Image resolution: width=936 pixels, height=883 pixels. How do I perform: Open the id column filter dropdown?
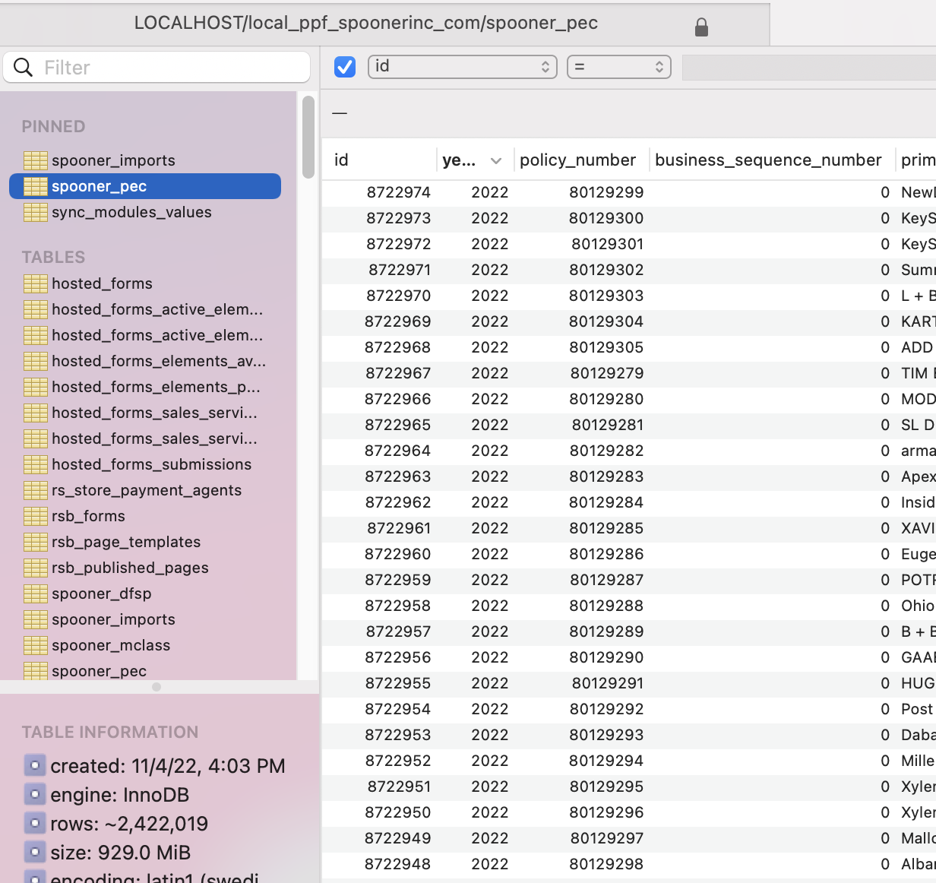click(x=462, y=67)
